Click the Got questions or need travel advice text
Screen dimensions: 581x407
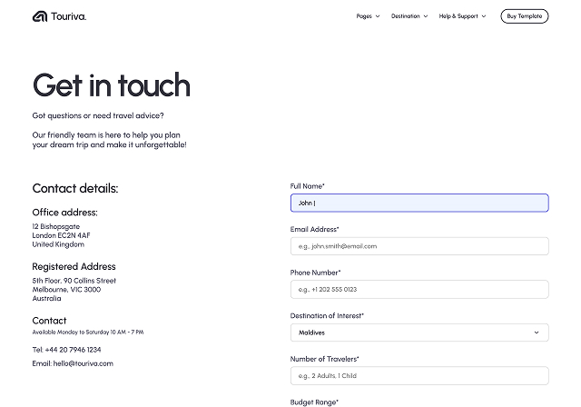point(98,115)
